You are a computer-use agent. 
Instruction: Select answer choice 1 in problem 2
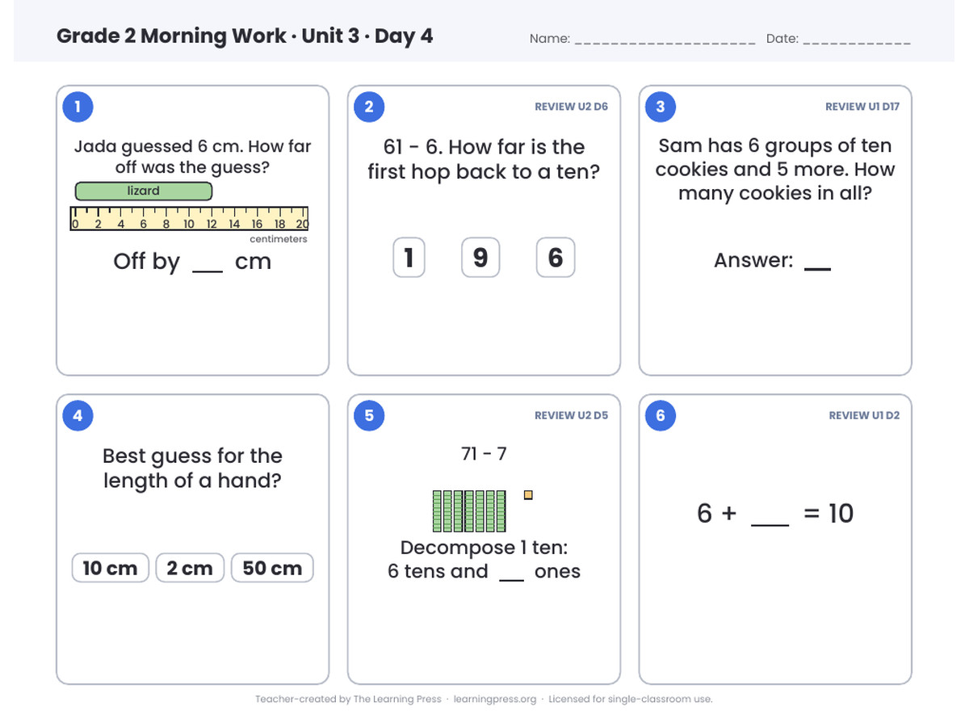tap(409, 257)
